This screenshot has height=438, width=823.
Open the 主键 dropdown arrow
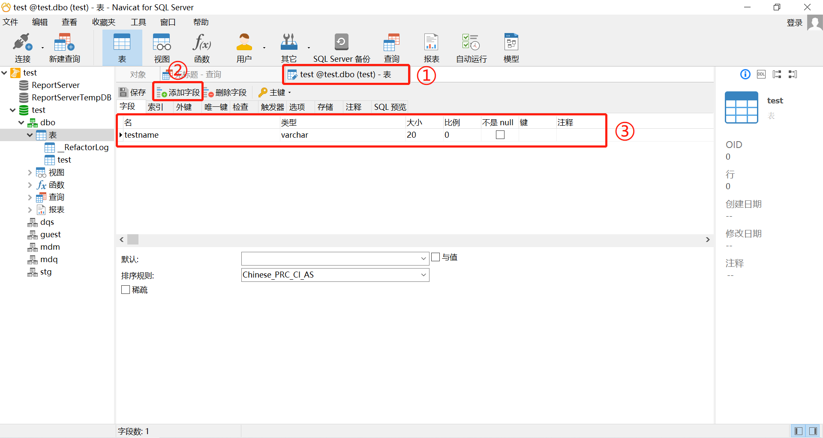tap(290, 93)
